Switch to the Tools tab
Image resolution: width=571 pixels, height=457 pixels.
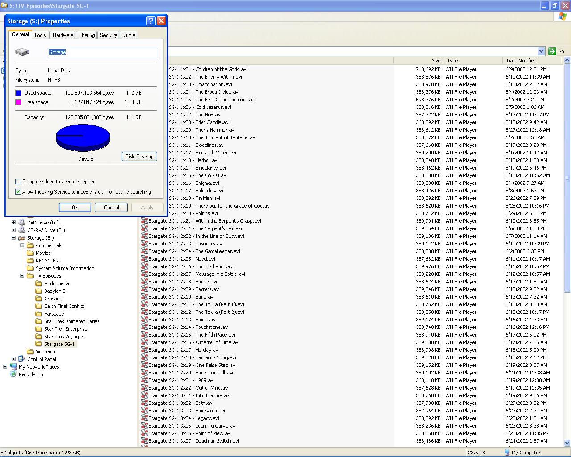pos(40,35)
